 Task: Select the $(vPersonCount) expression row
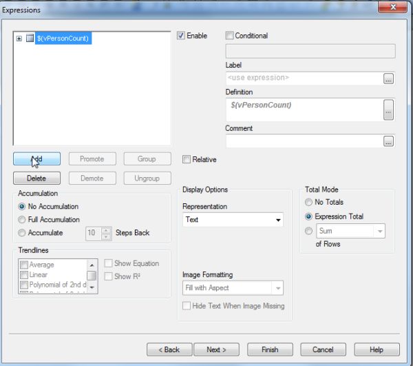63,38
